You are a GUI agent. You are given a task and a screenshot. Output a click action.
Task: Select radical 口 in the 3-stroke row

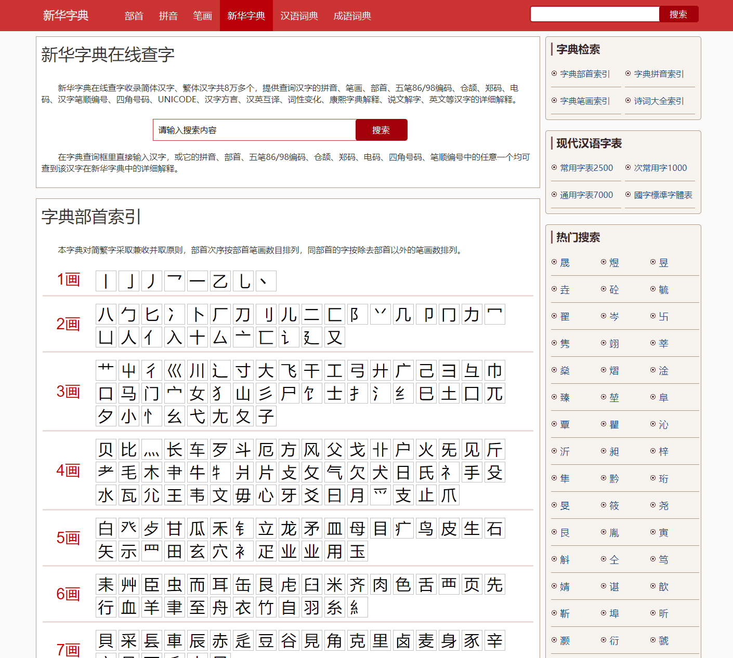[x=106, y=393]
